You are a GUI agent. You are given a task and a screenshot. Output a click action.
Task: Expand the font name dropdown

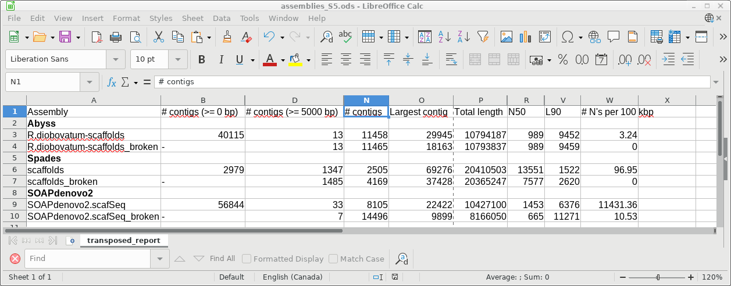tap(116, 59)
